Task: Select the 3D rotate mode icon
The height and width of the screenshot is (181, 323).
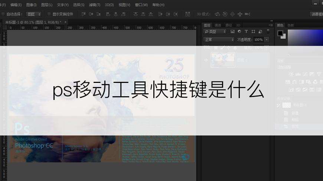Action: click(x=218, y=14)
